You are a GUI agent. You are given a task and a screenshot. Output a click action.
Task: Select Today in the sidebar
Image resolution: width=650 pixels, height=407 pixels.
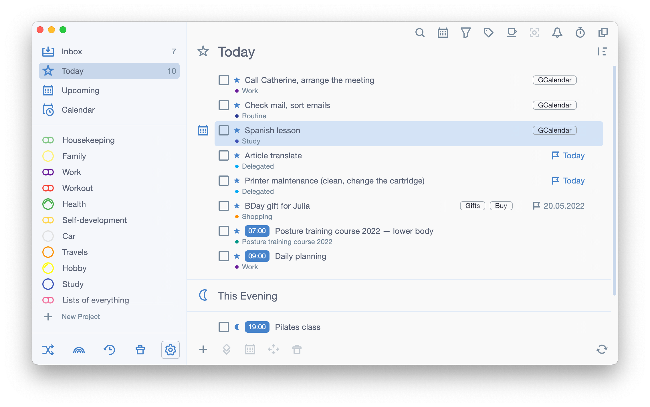(x=109, y=71)
